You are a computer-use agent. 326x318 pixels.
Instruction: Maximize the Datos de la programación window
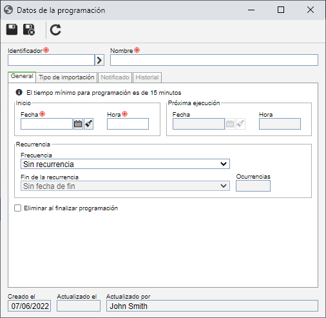point(281,10)
